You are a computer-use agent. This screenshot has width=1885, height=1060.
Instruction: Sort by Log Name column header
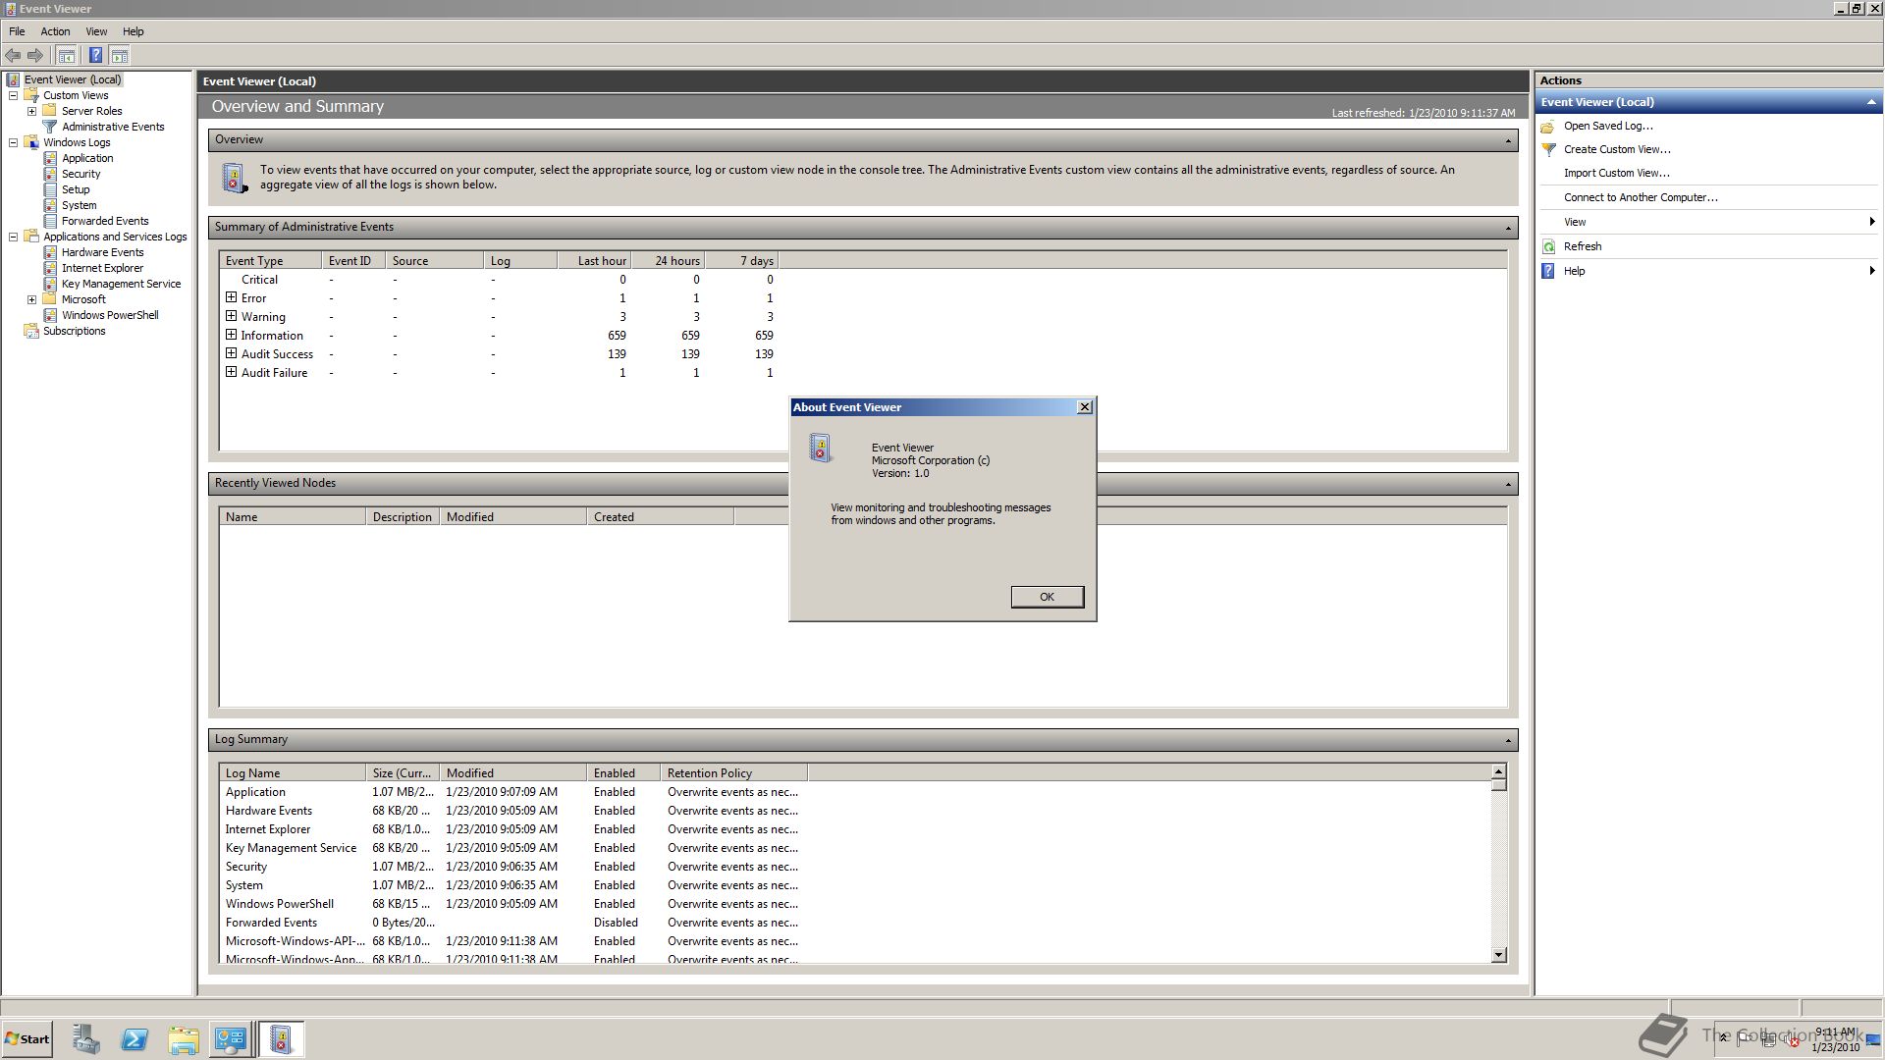pos(292,773)
